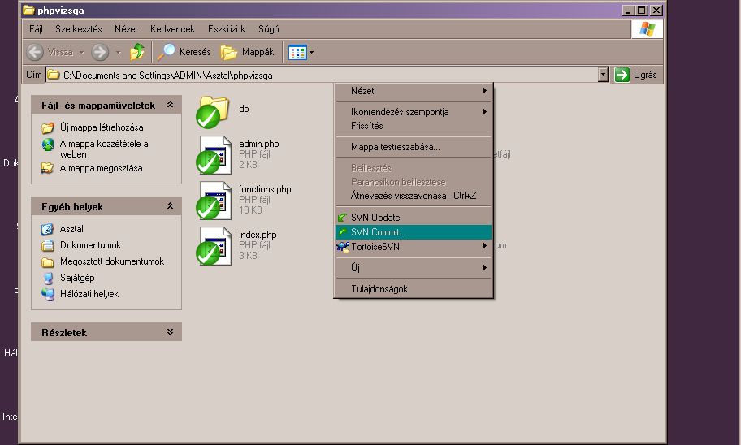Select the index.php file icon
Image resolution: width=741 pixels, height=445 pixels.
214,246
